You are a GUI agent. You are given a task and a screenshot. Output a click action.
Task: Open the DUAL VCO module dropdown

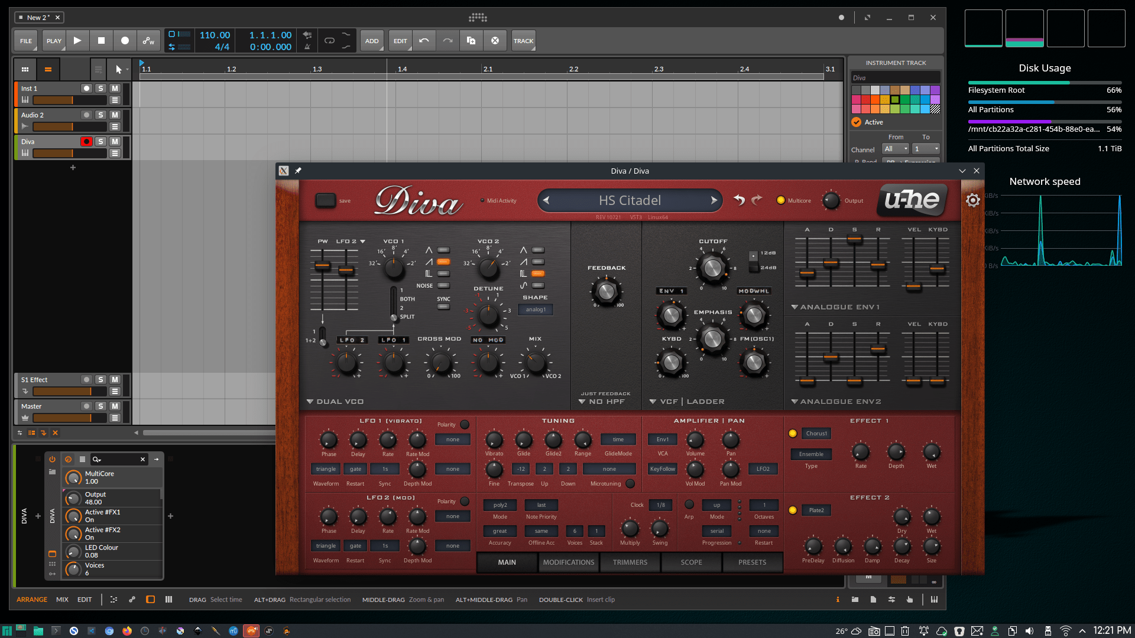[335, 402]
